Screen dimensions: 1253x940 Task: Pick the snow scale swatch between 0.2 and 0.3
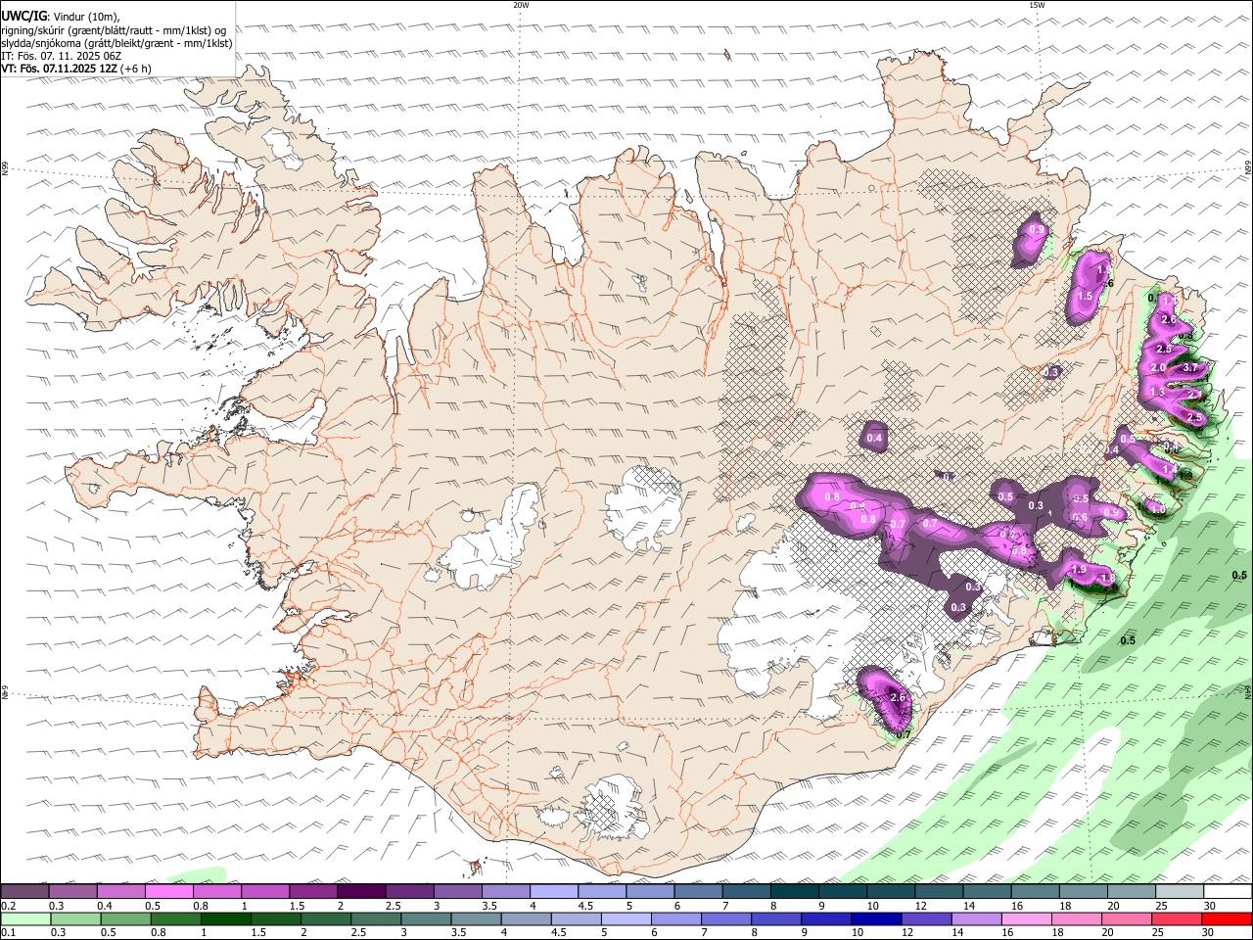25,892
